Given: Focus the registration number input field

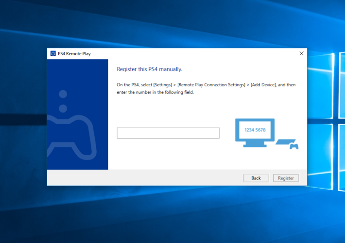Looking at the screenshot, I should click(x=168, y=133).
